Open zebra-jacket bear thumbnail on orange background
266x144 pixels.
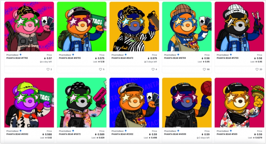coord(134,27)
